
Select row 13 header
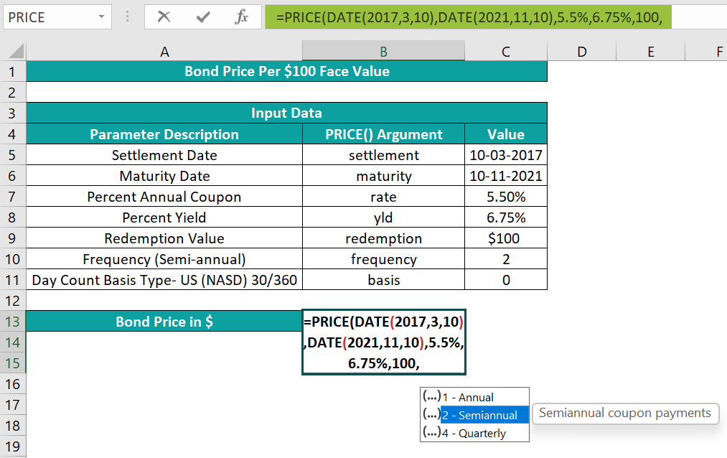pos(12,322)
